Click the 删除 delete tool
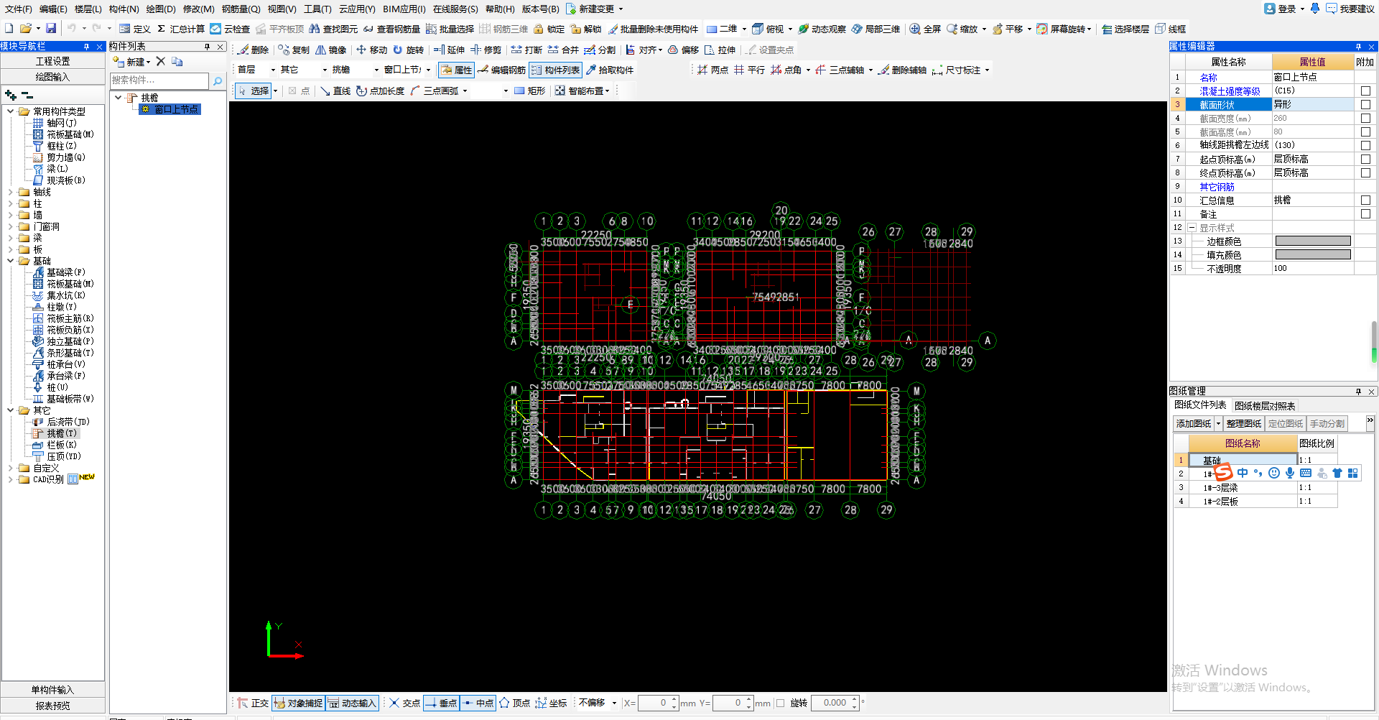 tap(254, 50)
